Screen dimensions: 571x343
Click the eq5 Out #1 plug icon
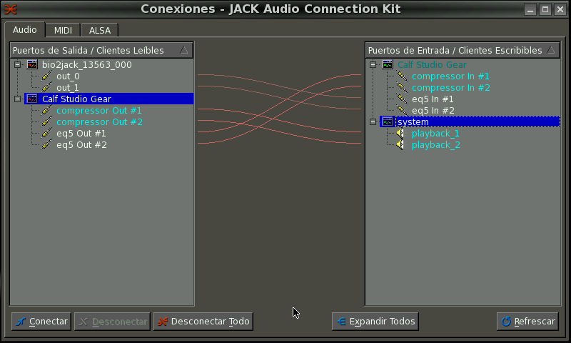pos(46,134)
